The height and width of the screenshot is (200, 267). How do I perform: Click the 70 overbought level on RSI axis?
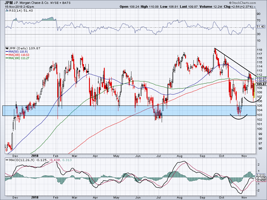[258, 21]
